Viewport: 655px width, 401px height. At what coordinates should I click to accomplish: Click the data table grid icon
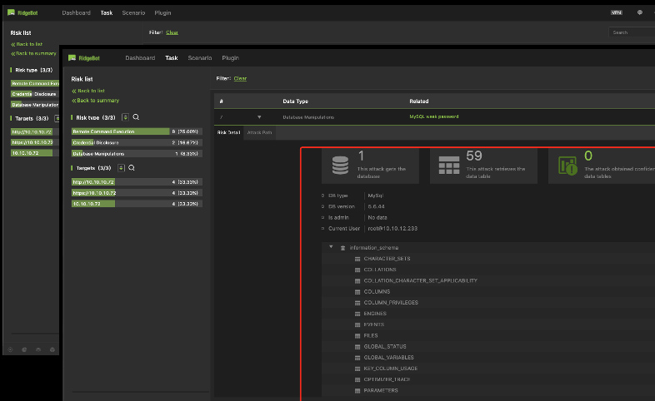click(449, 165)
